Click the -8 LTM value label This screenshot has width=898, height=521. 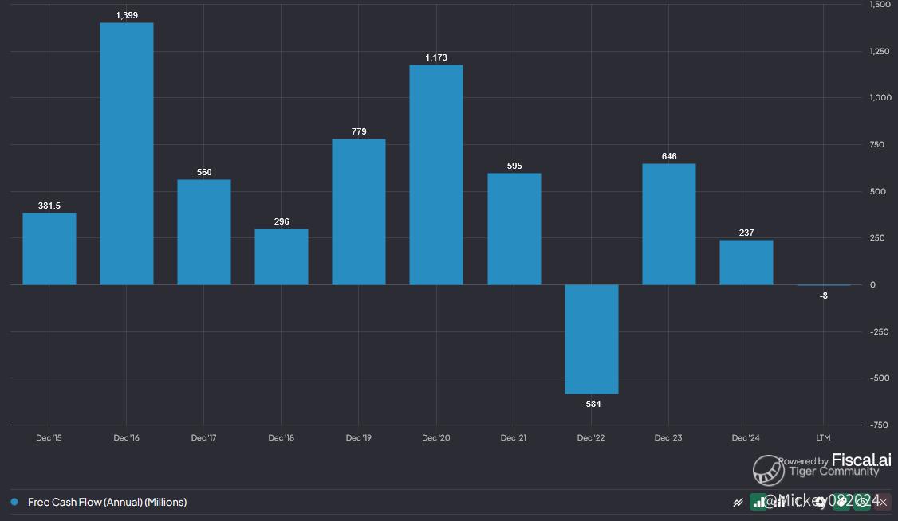click(x=824, y=296)
